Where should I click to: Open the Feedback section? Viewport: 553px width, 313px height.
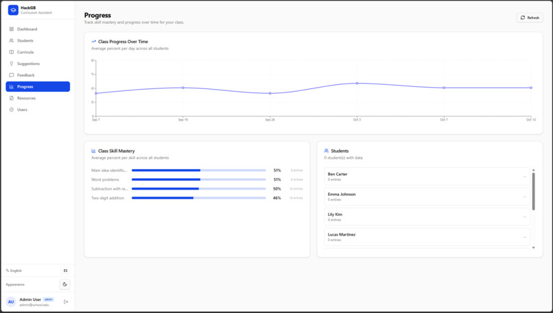pyautogui.click(x=38, y=75)
